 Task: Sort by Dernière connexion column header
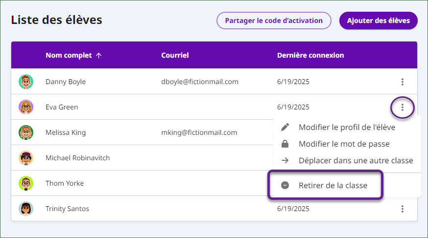click(310, 55)
